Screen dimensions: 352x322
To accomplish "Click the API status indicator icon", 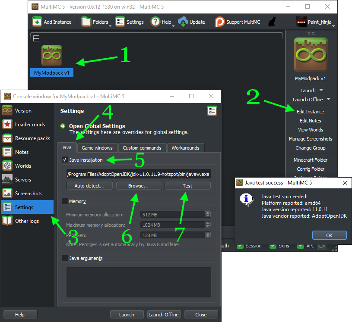I will (301, 246).
